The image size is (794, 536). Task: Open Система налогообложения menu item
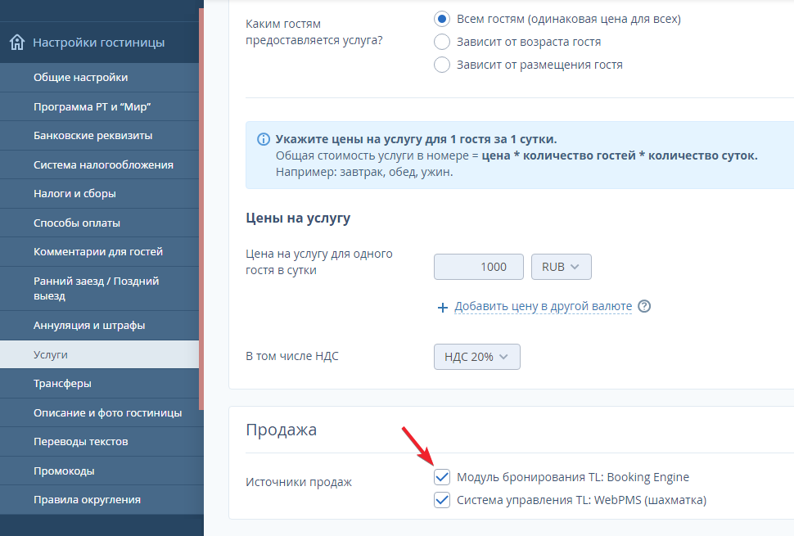pyautogui.click(x=99, y=165)
